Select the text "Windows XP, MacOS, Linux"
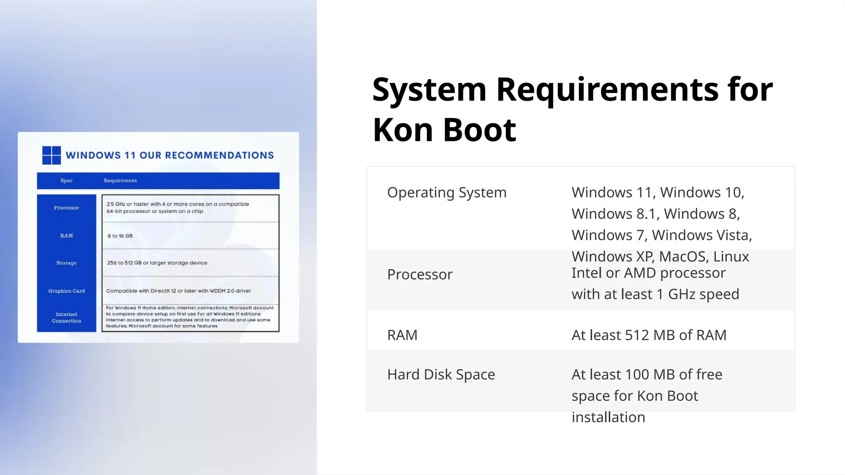The height and width of the screenshot is (475, 845). tap(660, 256)
